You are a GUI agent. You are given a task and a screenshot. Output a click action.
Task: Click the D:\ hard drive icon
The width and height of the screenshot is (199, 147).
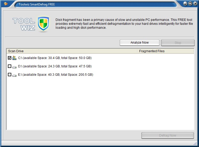14,67
